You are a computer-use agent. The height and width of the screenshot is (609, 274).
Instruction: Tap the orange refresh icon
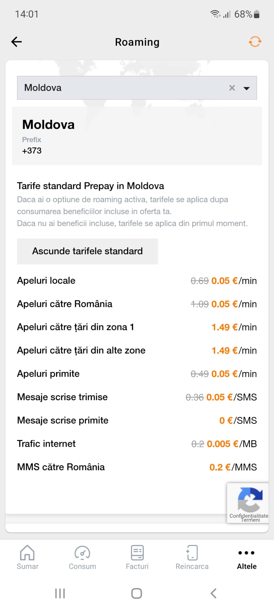point(255,42)
